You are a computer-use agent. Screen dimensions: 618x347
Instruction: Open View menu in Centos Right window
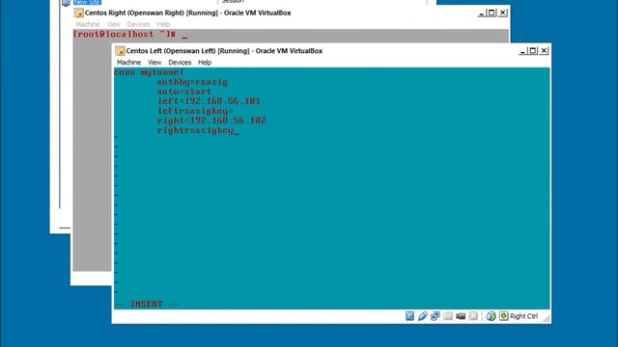pos(114,24)
